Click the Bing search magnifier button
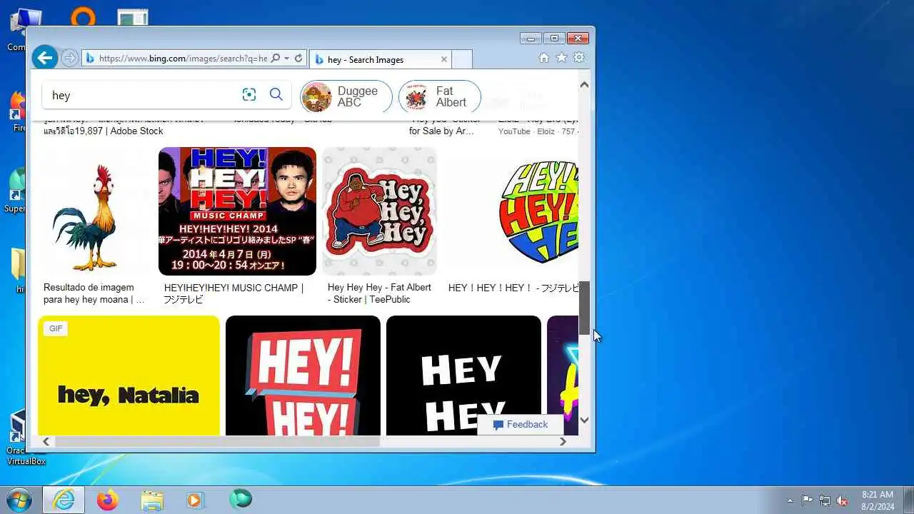Screen dimensions: 914x514 [x=276, y=94]
